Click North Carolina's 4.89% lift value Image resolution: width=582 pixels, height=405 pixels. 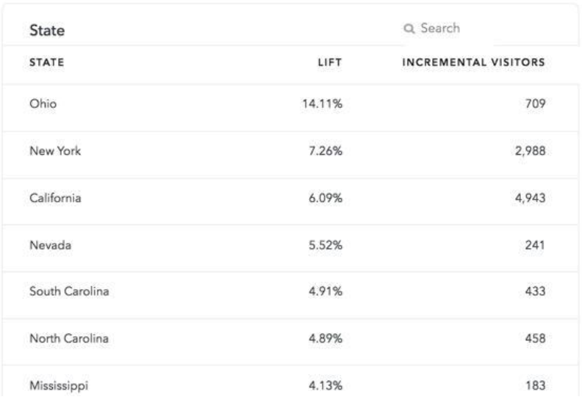pyautogui.click(x=326, y=338)
